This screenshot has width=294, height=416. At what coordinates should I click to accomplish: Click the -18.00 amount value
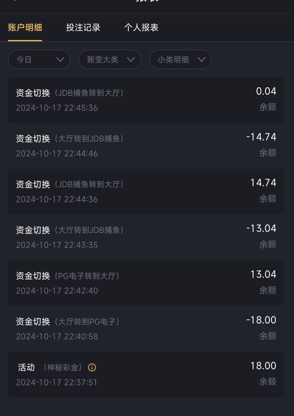[261, 320]
